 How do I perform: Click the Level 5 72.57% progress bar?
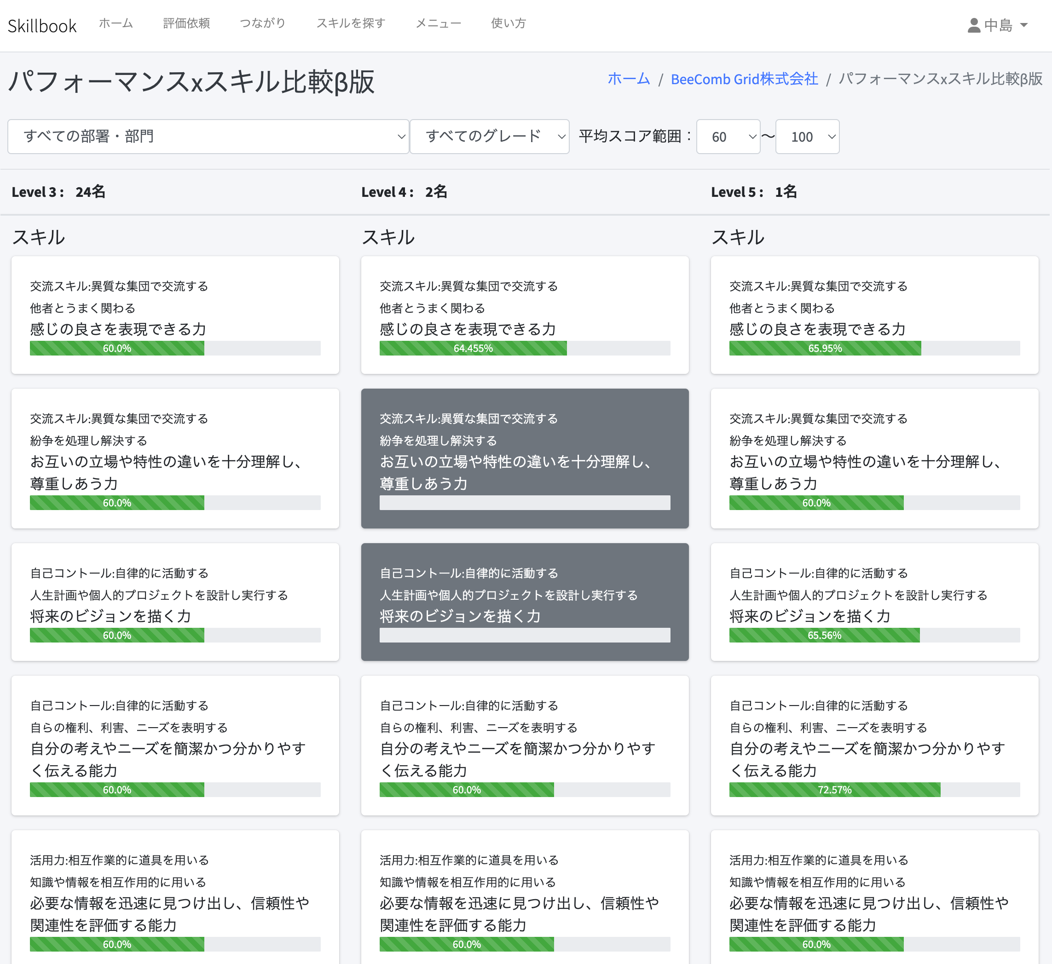coord(874,790)
